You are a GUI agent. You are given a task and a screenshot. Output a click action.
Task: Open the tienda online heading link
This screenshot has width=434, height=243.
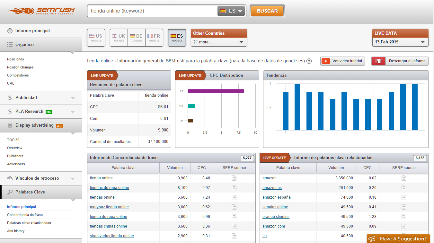point(100,61)
